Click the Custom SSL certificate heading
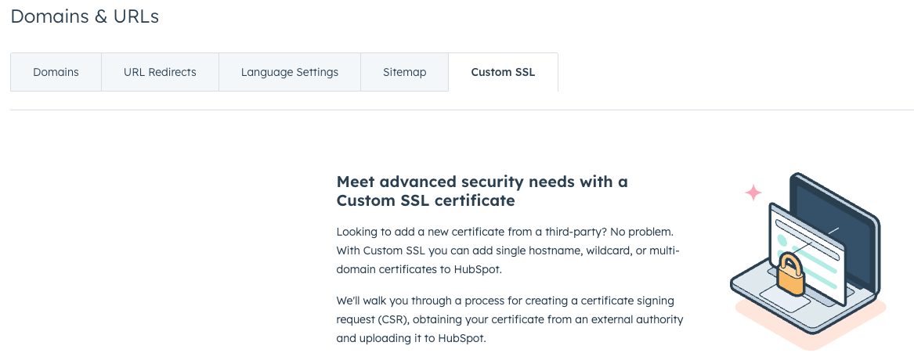The width and height of the screenshot is (914, 353). [482, 191]
